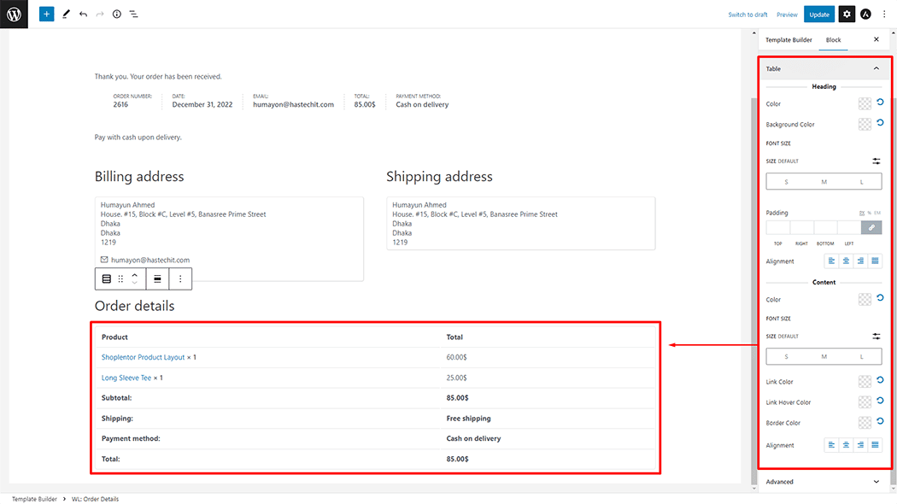The height and width of the screenshot is (504, 897).
Task: Reset the Heading Background Color
Action: click(880, 124)
